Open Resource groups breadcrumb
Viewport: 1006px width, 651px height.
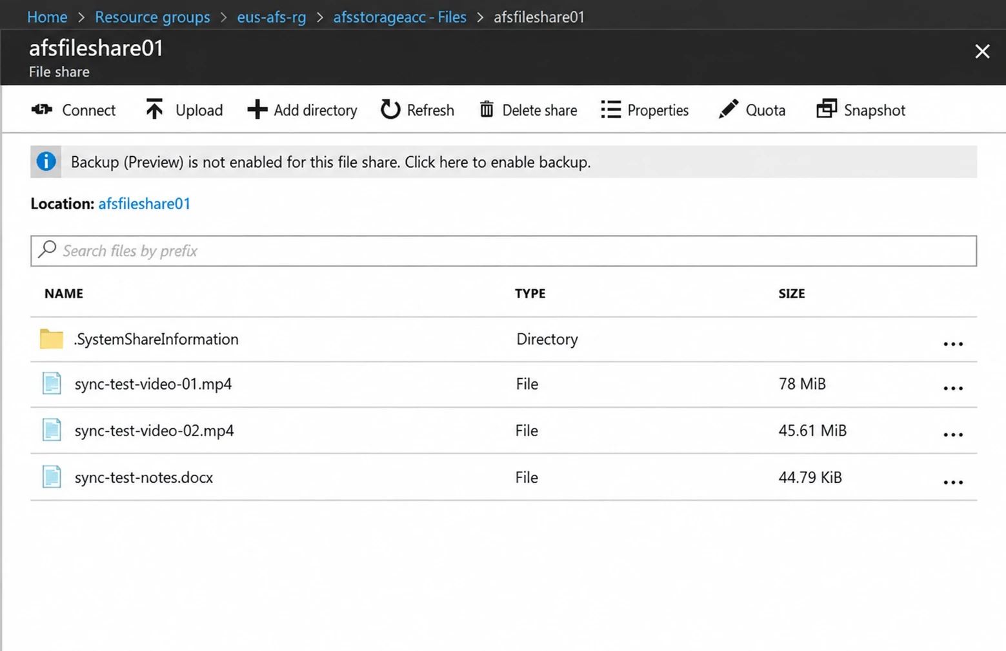(152, 17)
